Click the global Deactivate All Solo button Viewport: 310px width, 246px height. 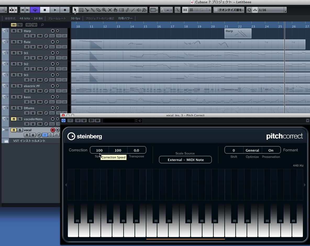20,25
